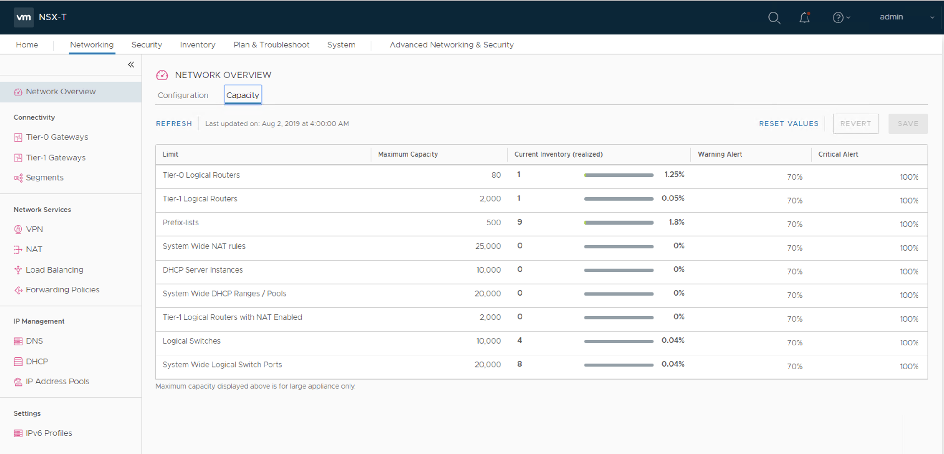Click the VPN icon in sidebar
This screenshot has height=454, width=944.
pos(18,229)
